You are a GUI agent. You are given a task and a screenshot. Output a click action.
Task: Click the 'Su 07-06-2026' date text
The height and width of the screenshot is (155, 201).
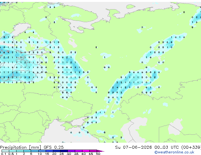[x=133, y=147]
